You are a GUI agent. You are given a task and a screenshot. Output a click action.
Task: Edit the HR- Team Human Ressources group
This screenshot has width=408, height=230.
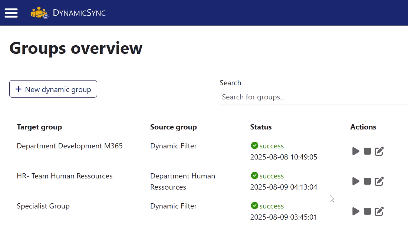click(x=379, y=181)
